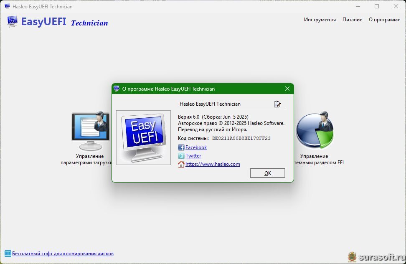Open Бесплатный софт для клонирования дисков link
The width and height of the screenshot is (406, 264).
[x=63, y=254]
